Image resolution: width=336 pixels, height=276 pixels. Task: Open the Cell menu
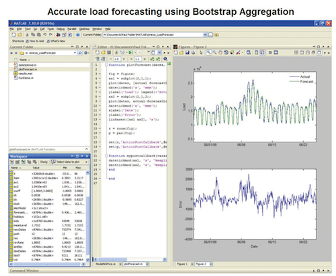click(42, 29)
